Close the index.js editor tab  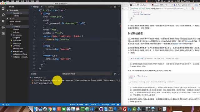click(42, 7)
